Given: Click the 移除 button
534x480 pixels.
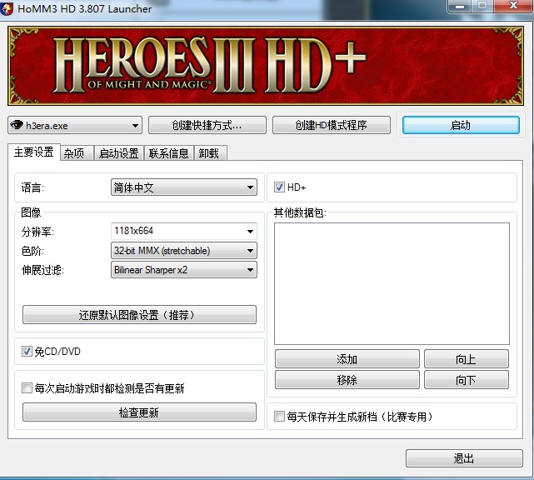Looking at the screenshot, I should (347, 379).
